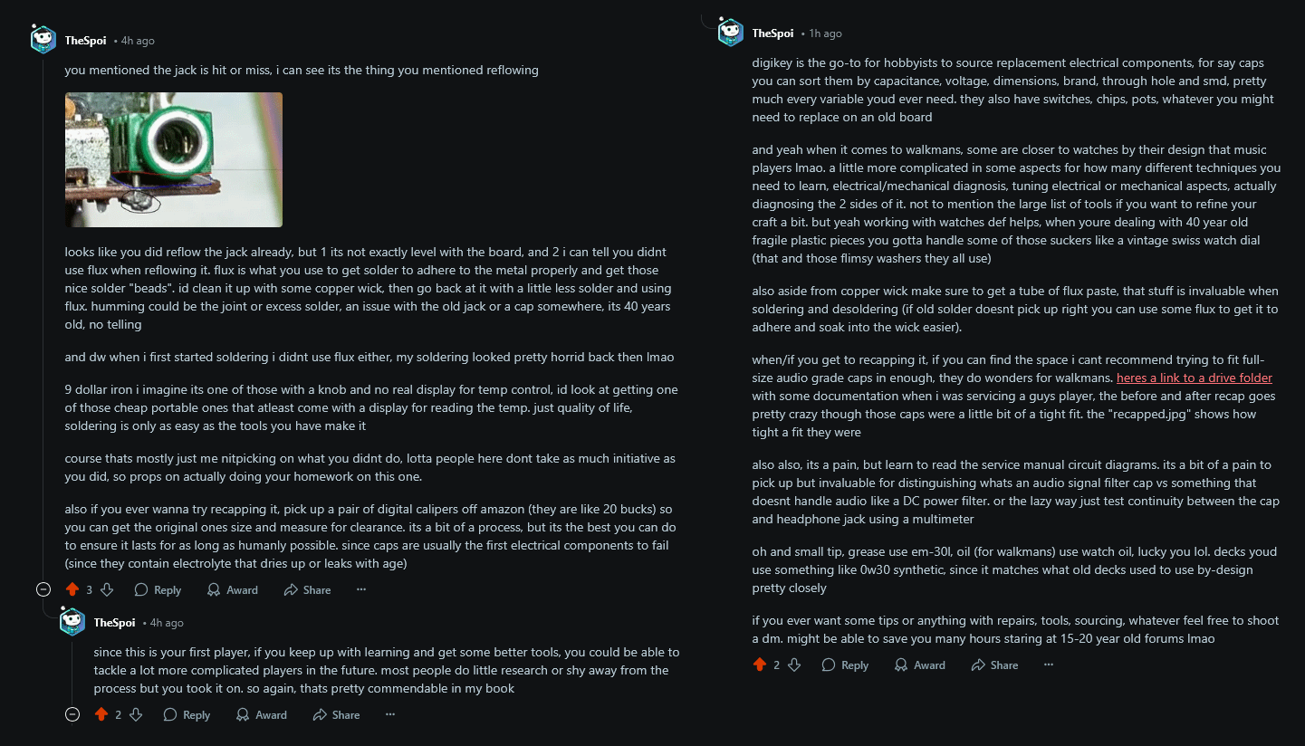The height and width of the screenshot is (746, 1305).
Task: Upvote TheSpoi's first comment
Action: [x=73, y=589]
